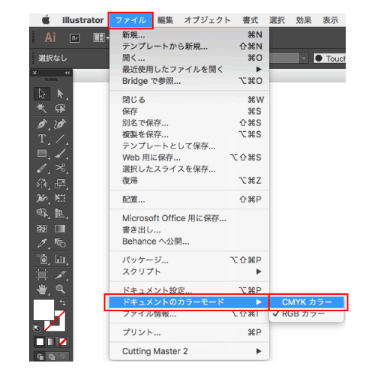Open the 効果 menu
Screen dimensions: 375x375
point(304,20)
